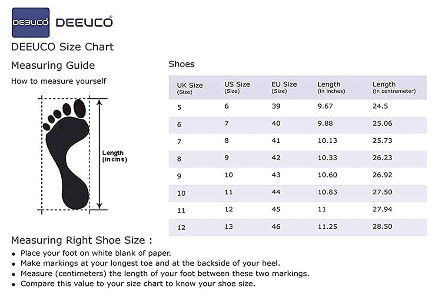The height and width of the screenshot is (297, 445).
Task: Click the "DEEUCO Size Chart" title
Action: point(62,47)
